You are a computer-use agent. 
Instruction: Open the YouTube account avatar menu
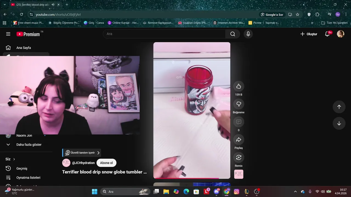pos(340,34)
